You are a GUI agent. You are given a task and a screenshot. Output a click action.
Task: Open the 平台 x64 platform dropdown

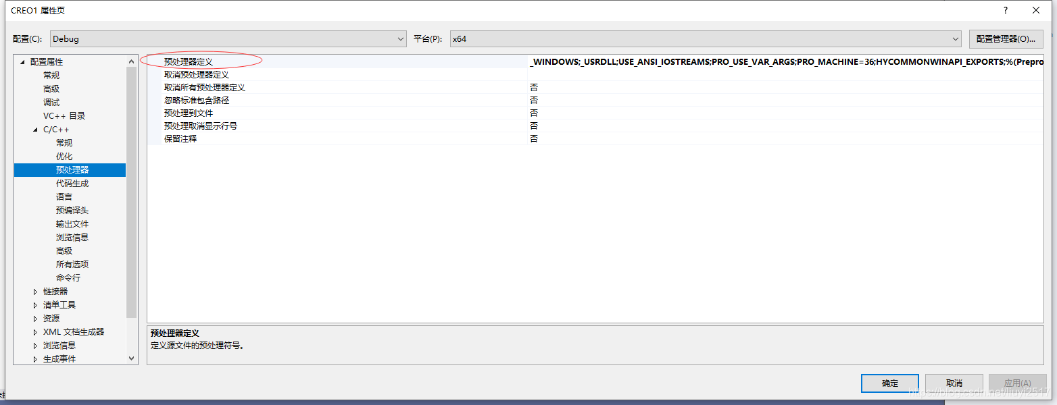pos(705,39)
